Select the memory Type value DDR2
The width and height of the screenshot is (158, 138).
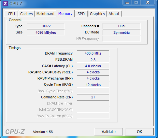click(46, 26)
